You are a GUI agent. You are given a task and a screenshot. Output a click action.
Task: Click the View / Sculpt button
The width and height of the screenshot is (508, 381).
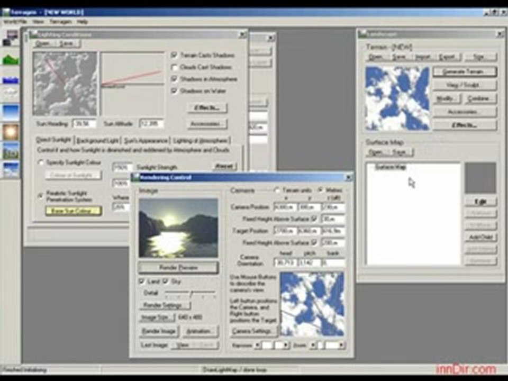464,85
